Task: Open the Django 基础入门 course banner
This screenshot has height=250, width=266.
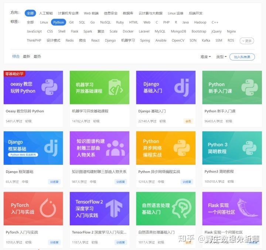Action: (x=166, y=87)
